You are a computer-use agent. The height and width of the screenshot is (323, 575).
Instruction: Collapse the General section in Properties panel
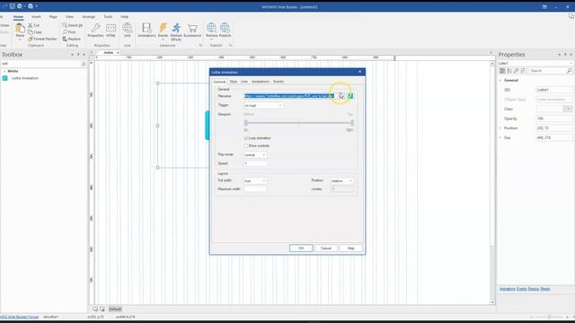[x=500, y=80]
